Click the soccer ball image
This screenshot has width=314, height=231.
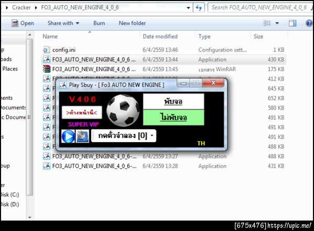[123, 110]
